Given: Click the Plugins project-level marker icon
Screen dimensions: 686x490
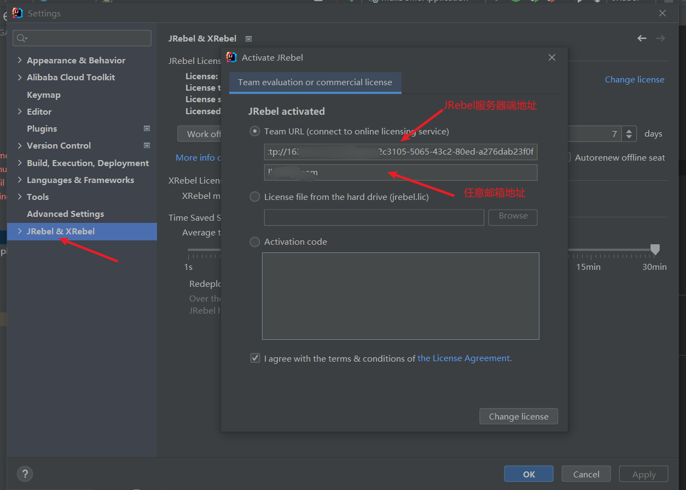Looking at the screenshot, I should coord(147,128).
